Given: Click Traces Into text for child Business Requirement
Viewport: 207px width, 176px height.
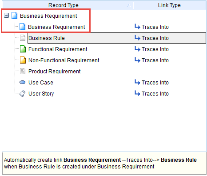Looking at the screenshot, I should click(155, 27).
